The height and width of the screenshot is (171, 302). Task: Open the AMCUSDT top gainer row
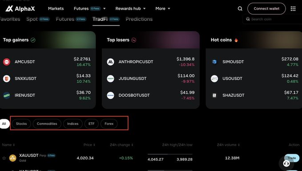tap(47, 62)
